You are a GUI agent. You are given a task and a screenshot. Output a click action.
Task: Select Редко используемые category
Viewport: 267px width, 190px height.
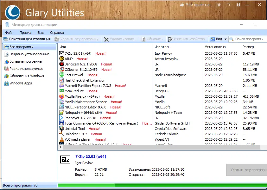point(30,69)
